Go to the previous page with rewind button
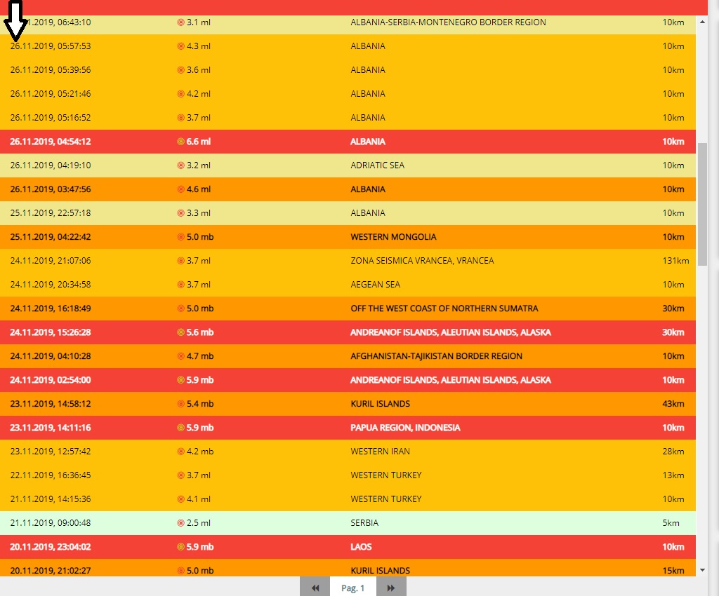The height and width of the screenshot is (596, 719). coord(315,588)
